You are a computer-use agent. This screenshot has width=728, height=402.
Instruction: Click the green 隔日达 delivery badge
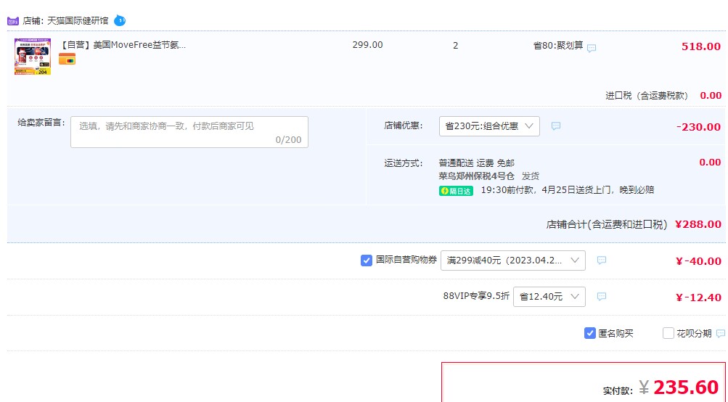456,191
